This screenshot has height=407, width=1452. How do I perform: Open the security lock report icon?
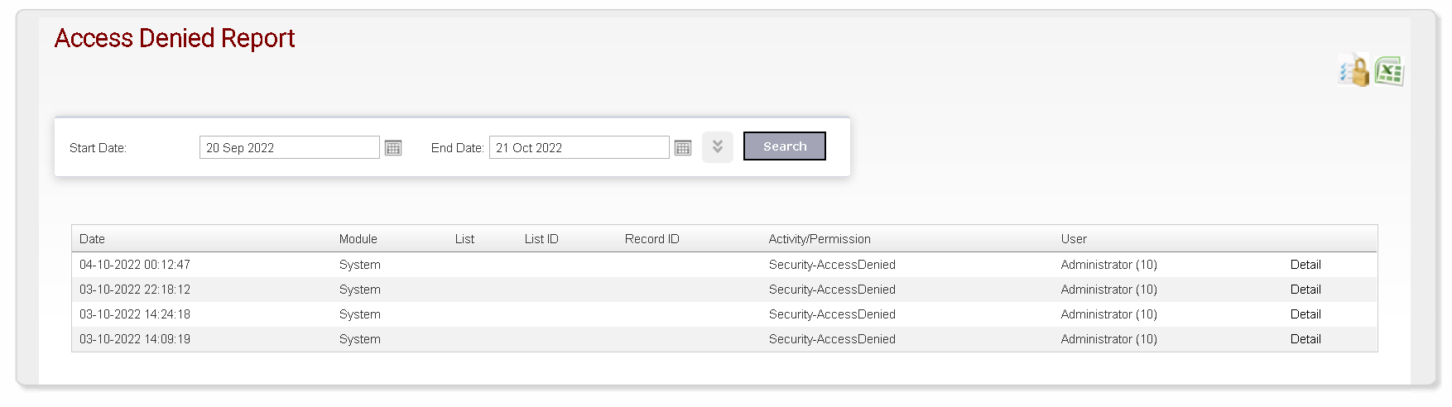coord(1354,71)
